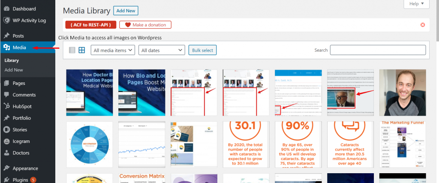Image resolution: width=439 pixels, height=183 pixels.
Task: Switch to list view icon
Action: tap(72, 50)
